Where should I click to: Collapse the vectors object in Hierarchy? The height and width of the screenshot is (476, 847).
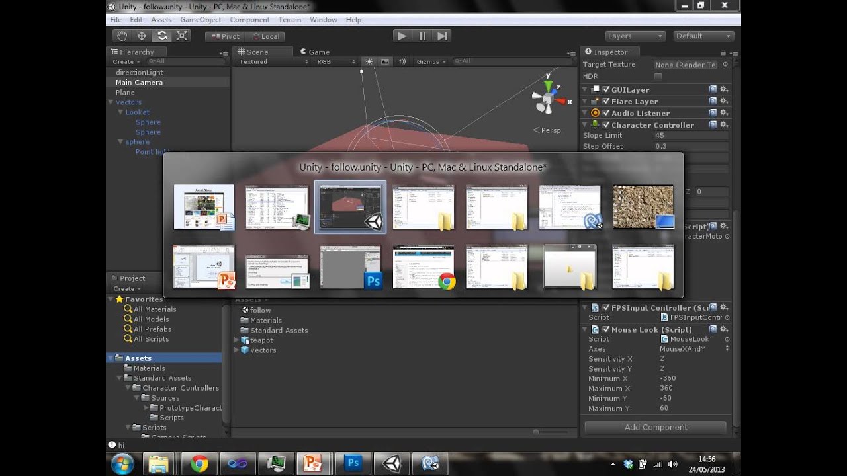(111, 102)
